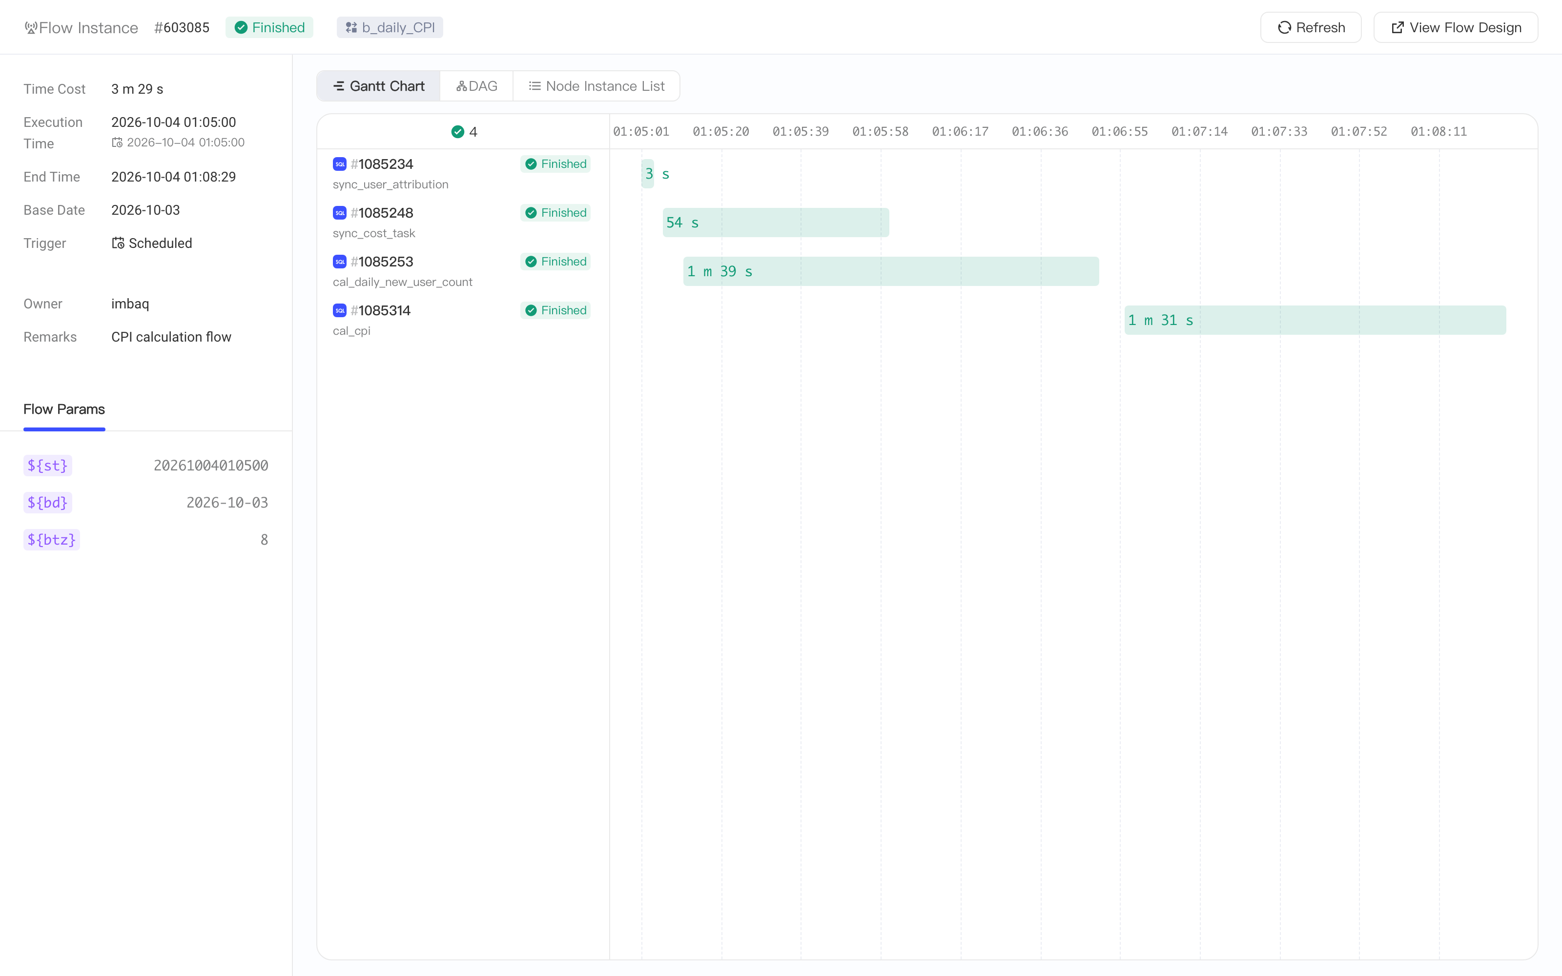Viewport: 1562px width, 976px height.
Task: Click the SQL icon for node #1085253
Action: [x=340, y=262]
